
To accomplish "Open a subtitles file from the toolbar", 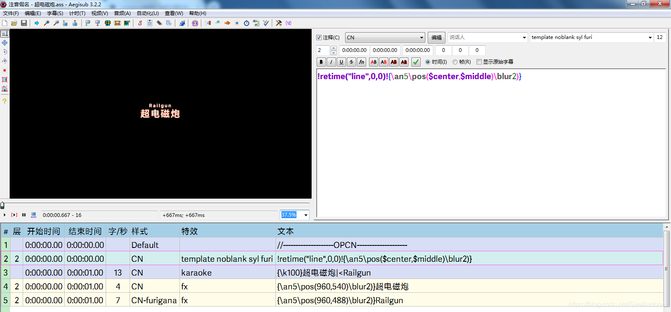I will (x=14, y=23).
